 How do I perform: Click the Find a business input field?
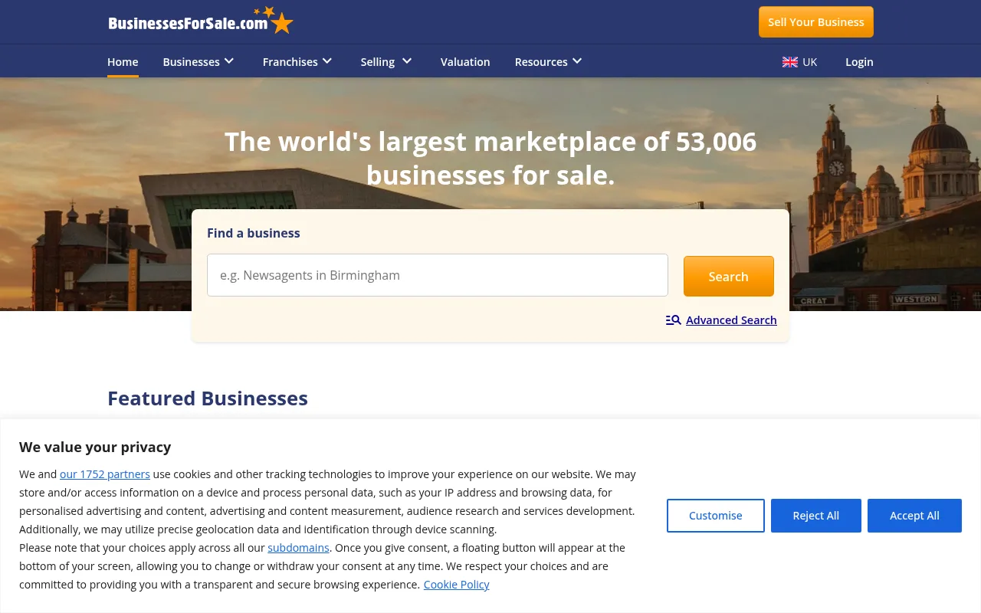(x=438, y=275)
